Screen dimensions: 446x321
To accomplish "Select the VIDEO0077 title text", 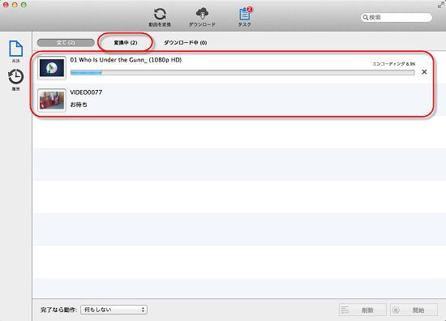I will pyautogui.click(x=86, y=92).
